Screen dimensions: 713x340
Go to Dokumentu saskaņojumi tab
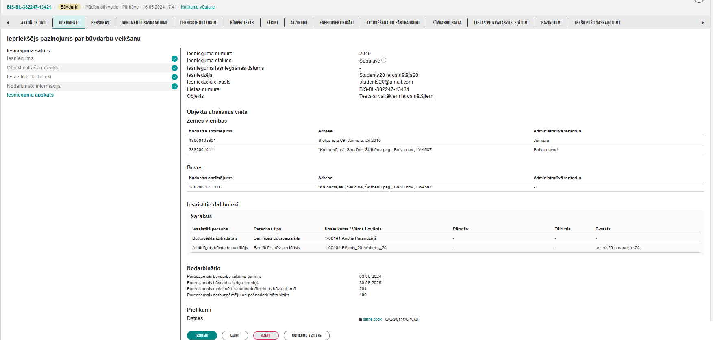point(144,23)
